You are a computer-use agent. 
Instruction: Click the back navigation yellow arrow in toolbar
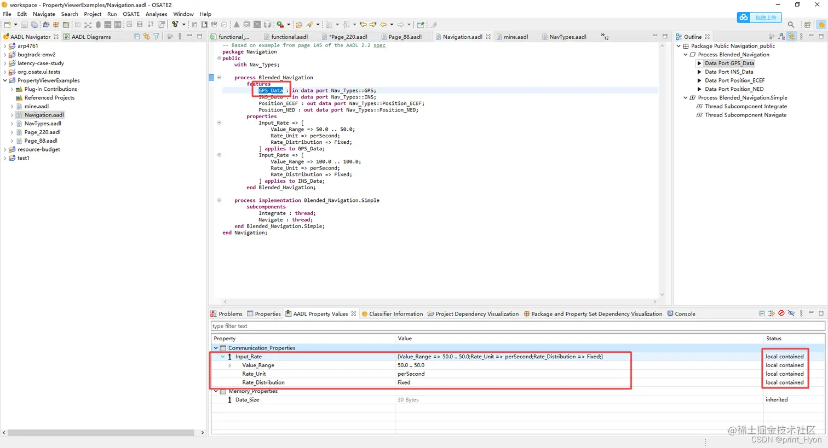383,25
